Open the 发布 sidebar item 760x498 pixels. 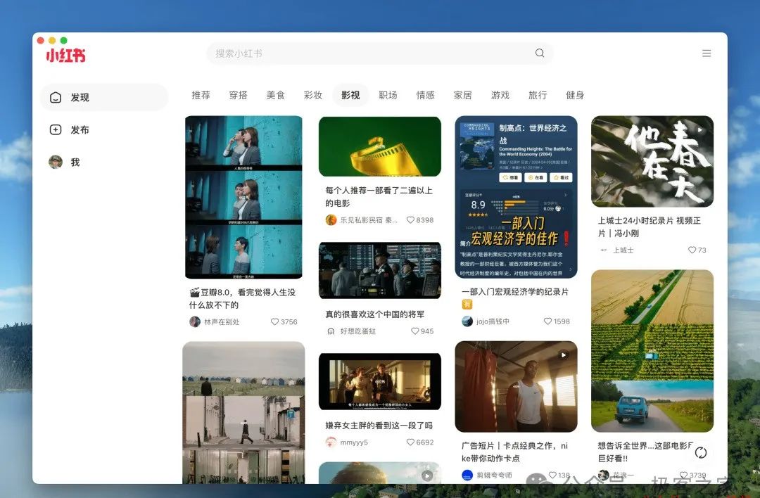pyautogui.click(x=103, y=130)
